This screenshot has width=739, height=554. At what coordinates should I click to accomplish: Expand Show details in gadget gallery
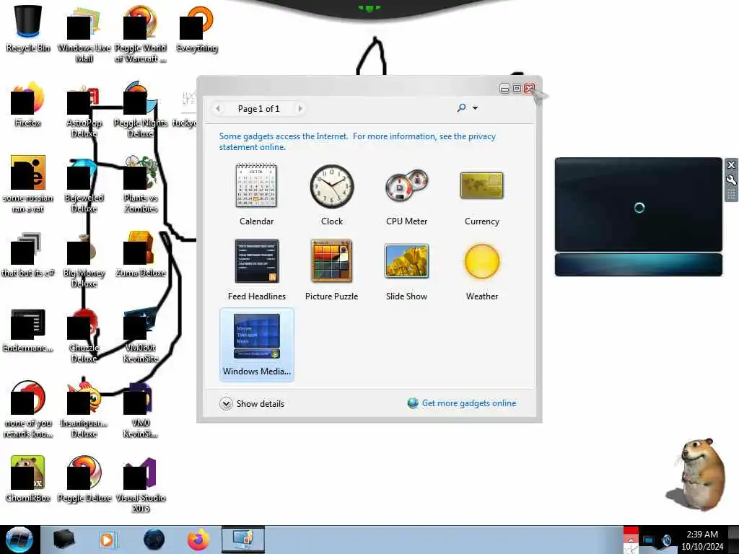pyautogui.click(x=252, y=404)
